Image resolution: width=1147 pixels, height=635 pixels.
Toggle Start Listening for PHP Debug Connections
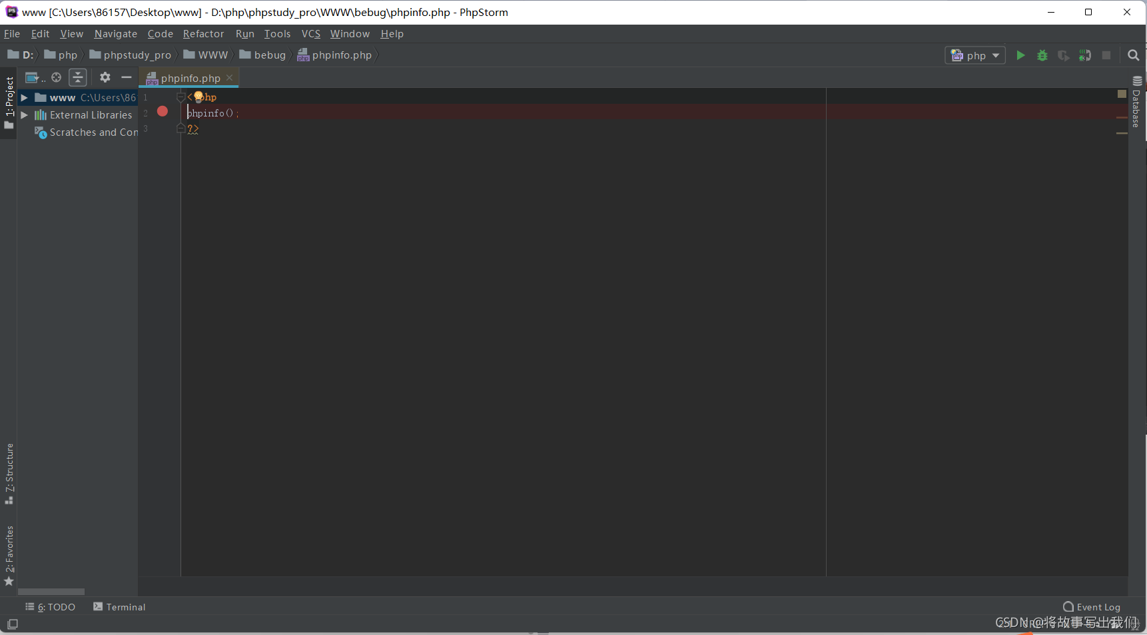pos(1085,55)
